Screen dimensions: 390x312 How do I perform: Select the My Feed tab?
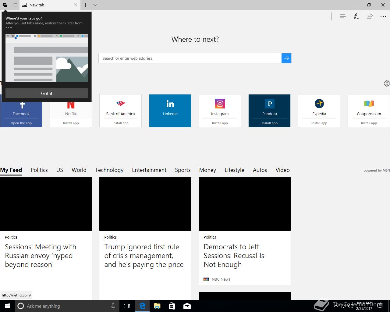pyautogui.click(x=11, y=170)
